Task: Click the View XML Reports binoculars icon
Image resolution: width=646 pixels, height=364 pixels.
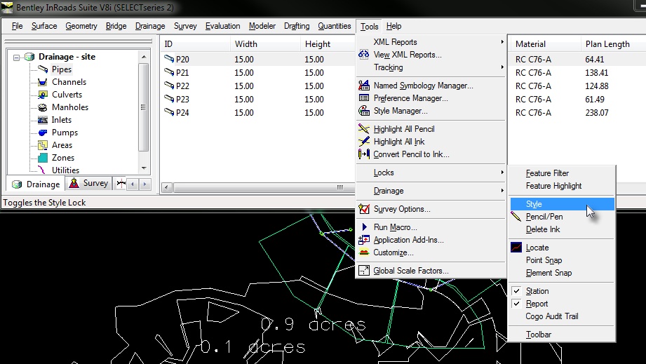Action: click(364, 54)
